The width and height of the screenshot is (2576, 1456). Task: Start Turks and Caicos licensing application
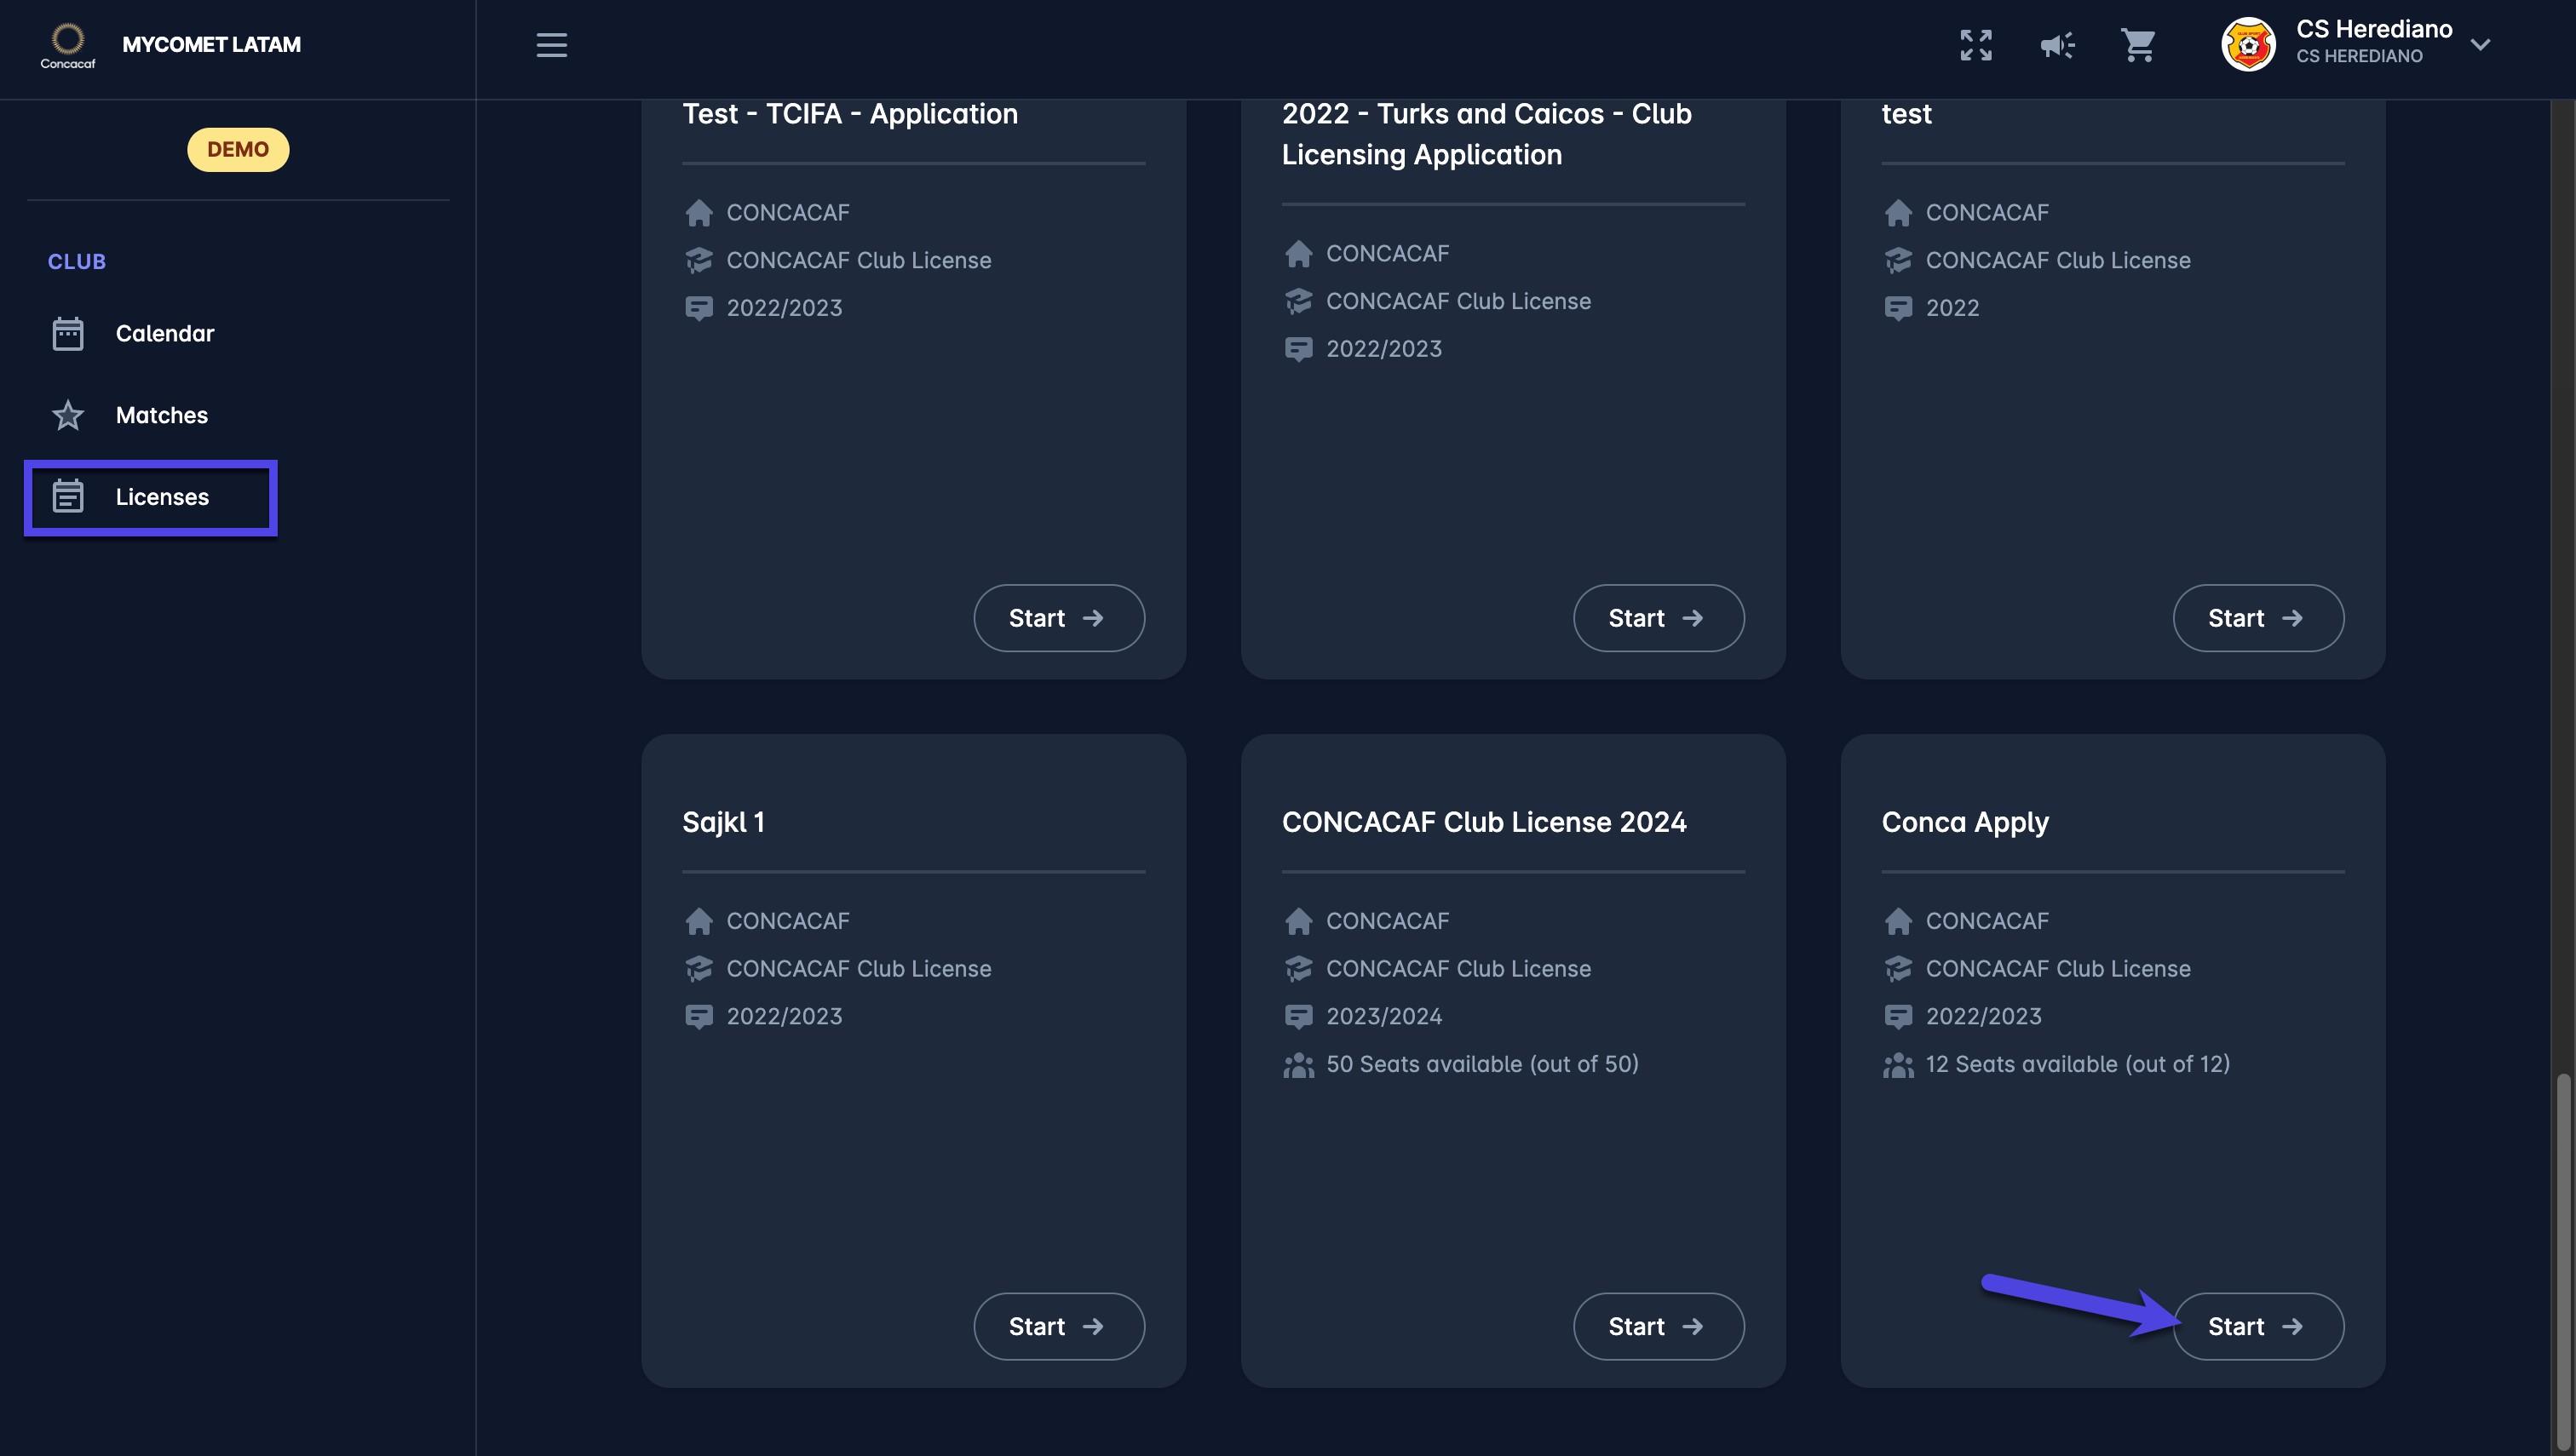pyautogui.click(x=1658, y=618)
